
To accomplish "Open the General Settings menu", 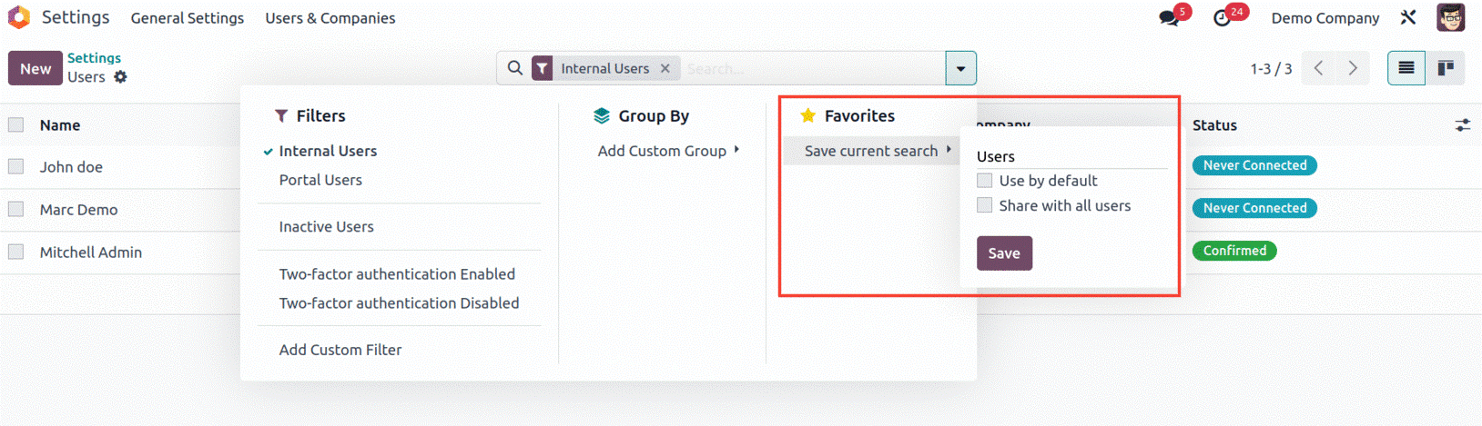I will pyautogui.click(x=188, y=18).
